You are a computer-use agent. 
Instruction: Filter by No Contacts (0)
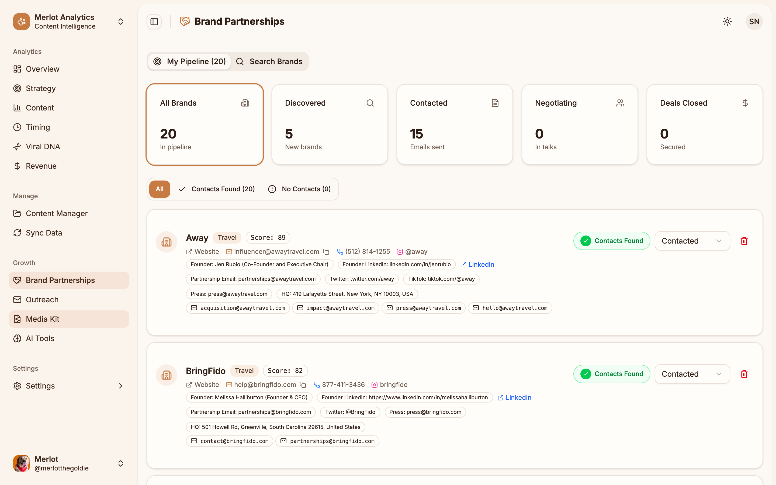click(300, 189)
